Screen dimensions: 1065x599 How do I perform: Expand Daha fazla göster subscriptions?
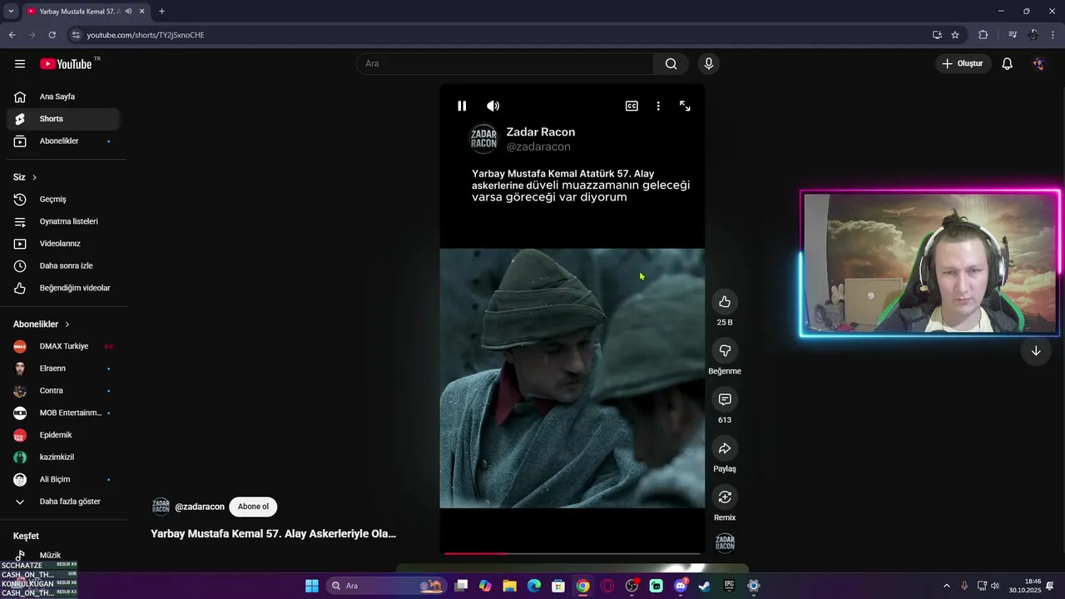coord(63,502)
